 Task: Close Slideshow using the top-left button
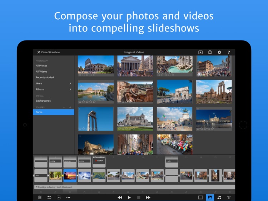pyautogui.click(x=49, y=52)
